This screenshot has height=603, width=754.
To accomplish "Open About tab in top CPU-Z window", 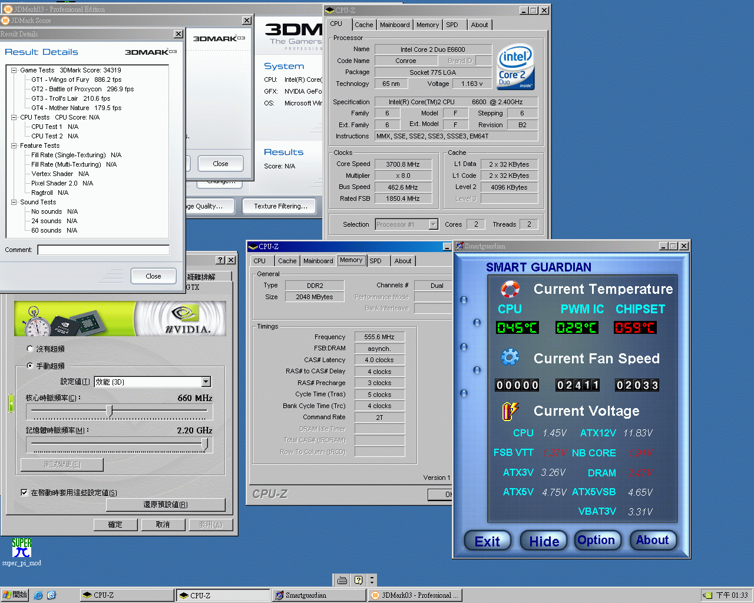I will tap(479, 25).
